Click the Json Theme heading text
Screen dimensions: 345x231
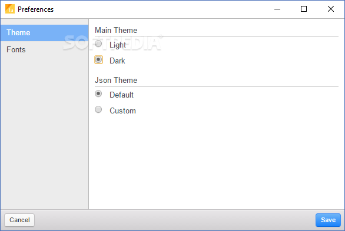pos(116,81)
